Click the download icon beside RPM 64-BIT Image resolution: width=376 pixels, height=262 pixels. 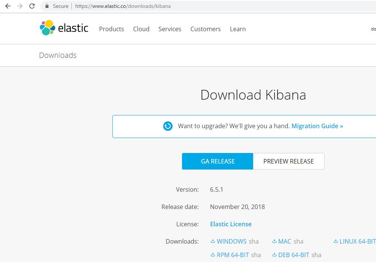click(x=213, y=255)
